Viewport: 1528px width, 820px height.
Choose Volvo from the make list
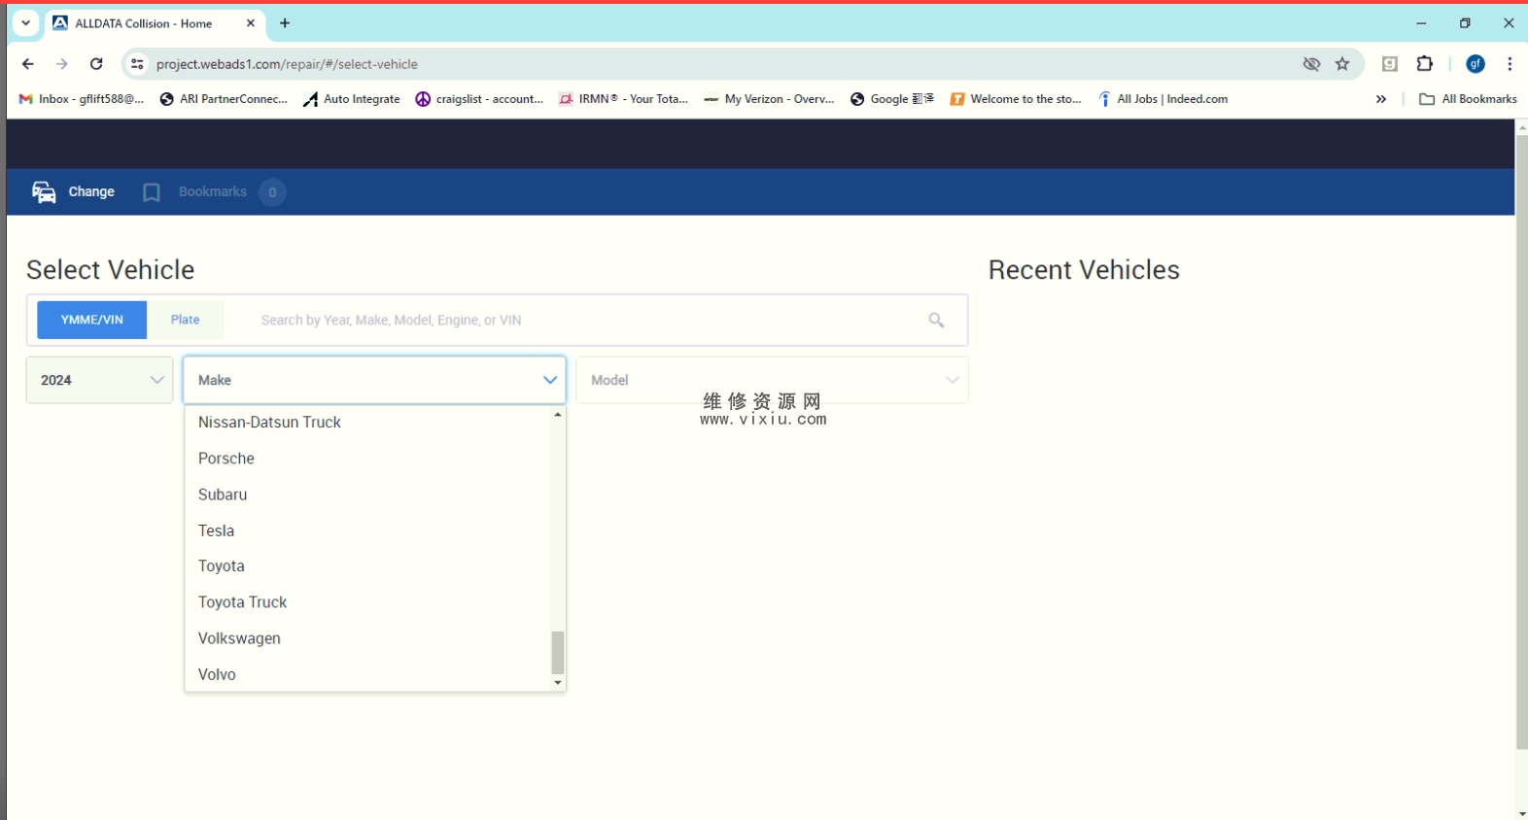367,674
